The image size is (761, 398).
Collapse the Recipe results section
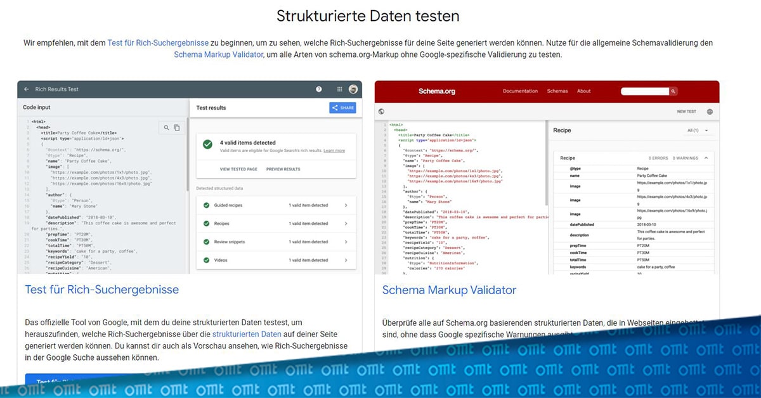click(705, 158)
